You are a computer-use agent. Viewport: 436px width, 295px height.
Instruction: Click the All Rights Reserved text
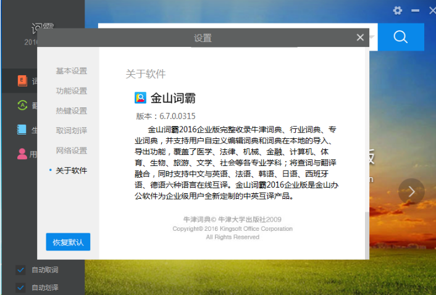pos(232,237)
